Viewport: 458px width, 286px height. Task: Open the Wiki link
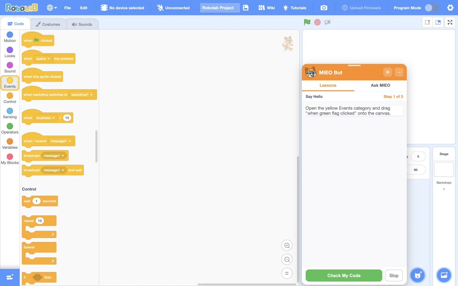(266, 8)
